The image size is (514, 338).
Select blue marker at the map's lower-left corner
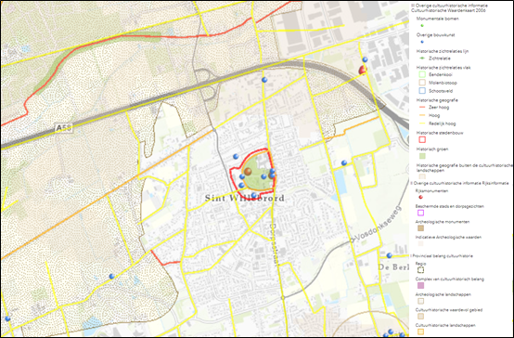(x=7, y=318)
